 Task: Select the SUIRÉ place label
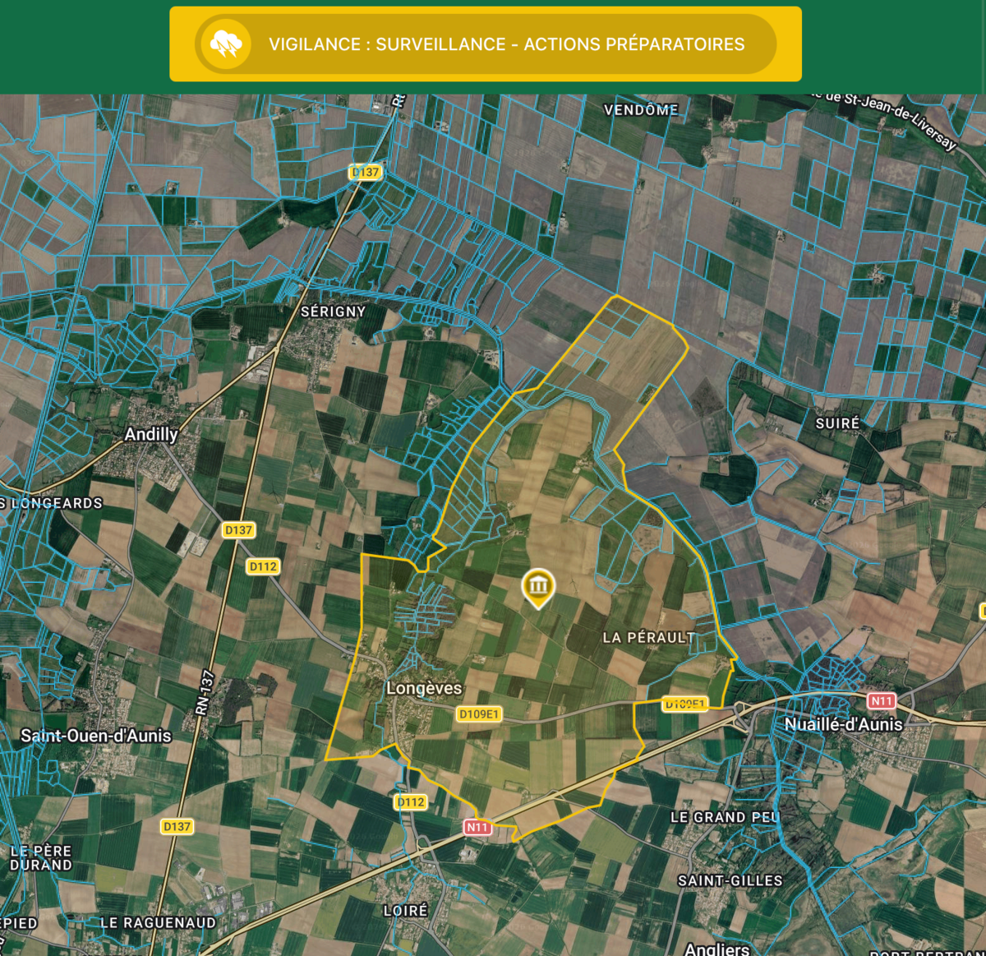[837, 423]
